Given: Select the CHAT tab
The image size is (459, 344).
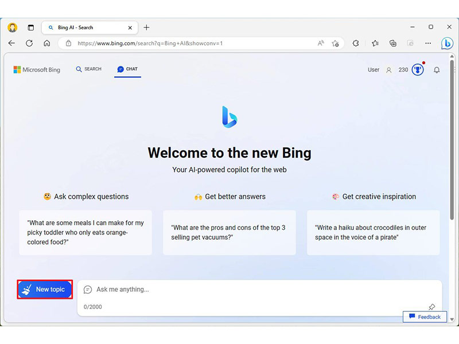Looking at the screenshot, I should point(127,69).
